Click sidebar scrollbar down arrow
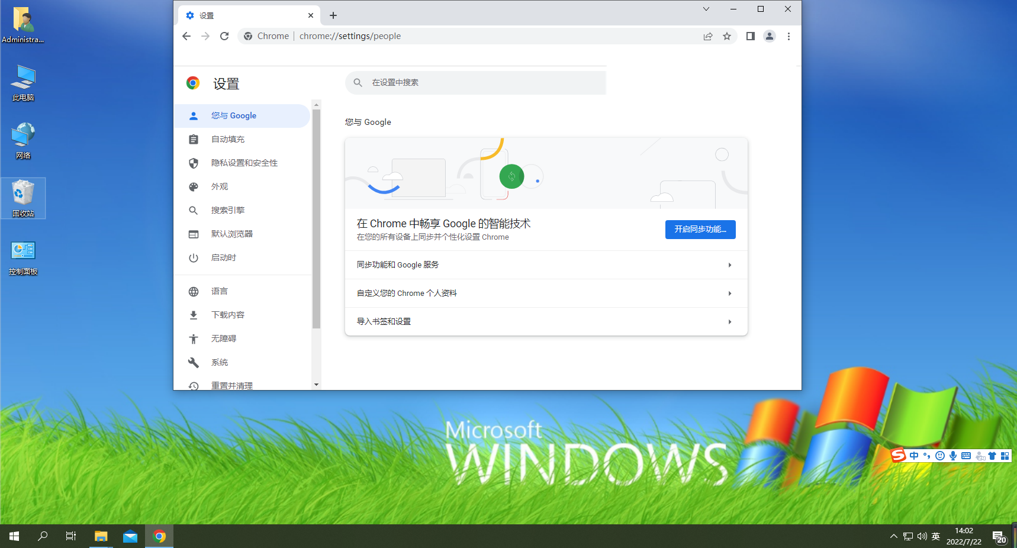This screenshot has width=1017, height=548. click(x=316, y=385)
